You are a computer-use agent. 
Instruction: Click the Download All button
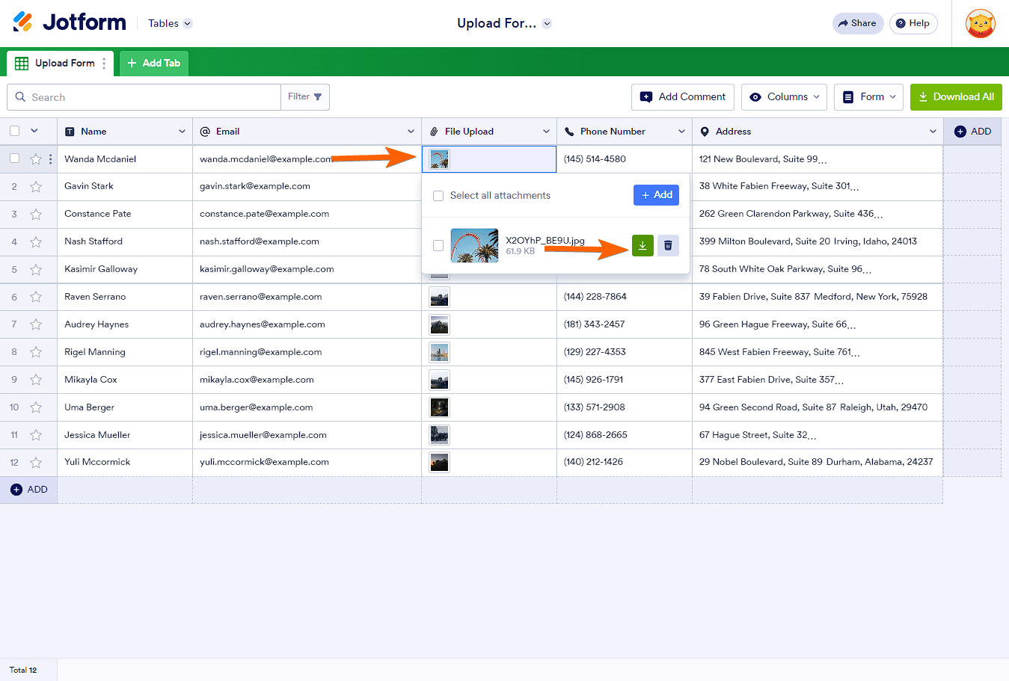955,97
